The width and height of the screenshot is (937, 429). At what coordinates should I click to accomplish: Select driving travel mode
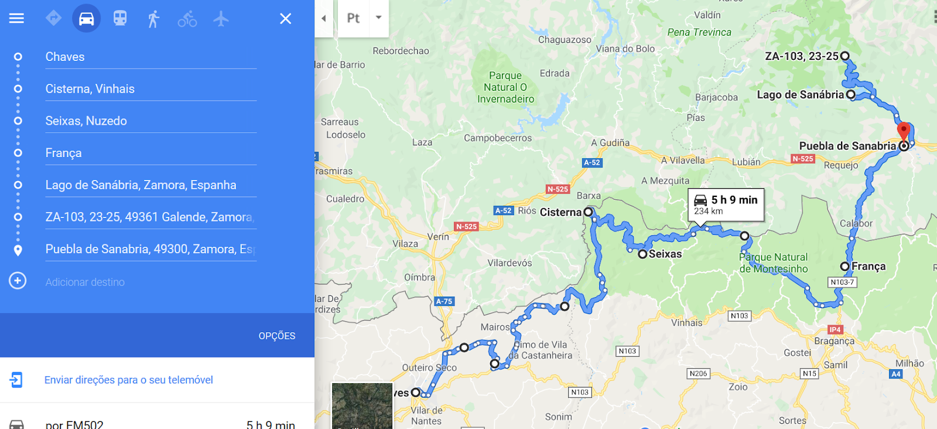(x=86, y=19)
